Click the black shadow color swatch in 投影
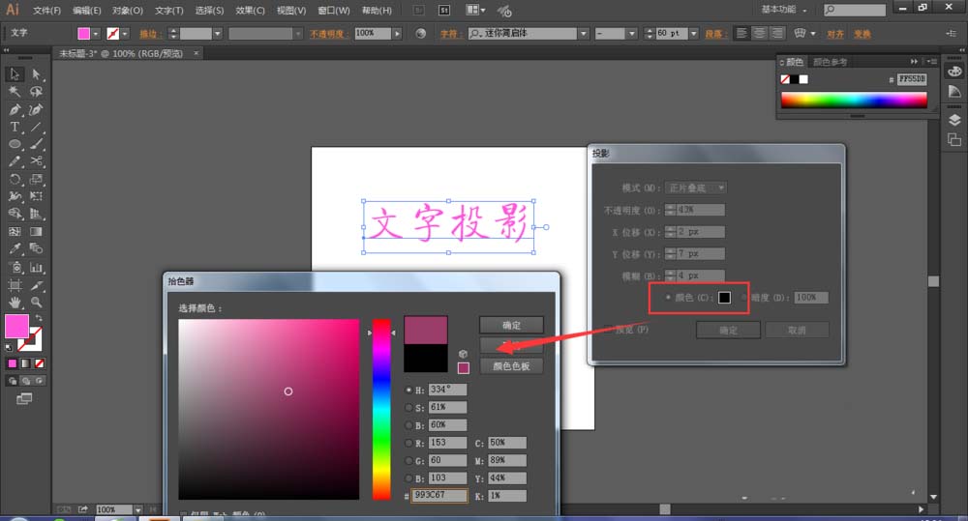 pyautogui.click(x=724, y=297)
